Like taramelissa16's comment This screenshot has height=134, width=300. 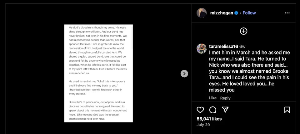pyautogui.click(x=213, y=98)
